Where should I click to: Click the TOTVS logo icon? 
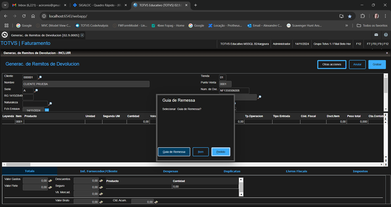coord(5,35)
